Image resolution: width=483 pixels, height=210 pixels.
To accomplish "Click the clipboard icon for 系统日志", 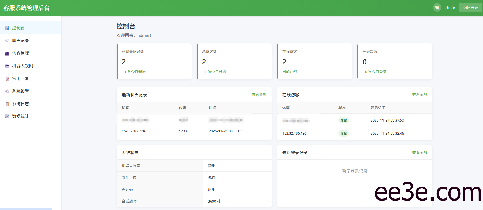I will [7, 104].
